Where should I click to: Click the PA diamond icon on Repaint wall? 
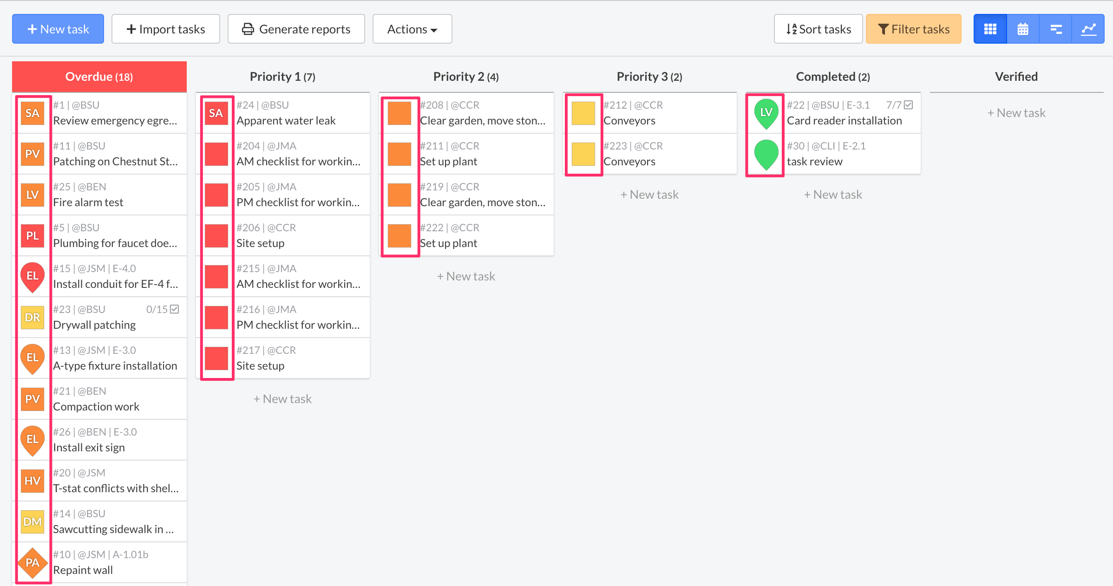click(33, 563)
